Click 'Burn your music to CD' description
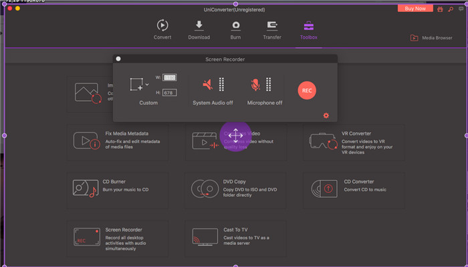 [126, 190]
